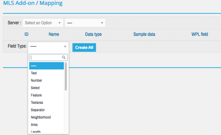Screen dimensions: 221x135
Task: Click the Create All button
Action: tap(84, 47)
